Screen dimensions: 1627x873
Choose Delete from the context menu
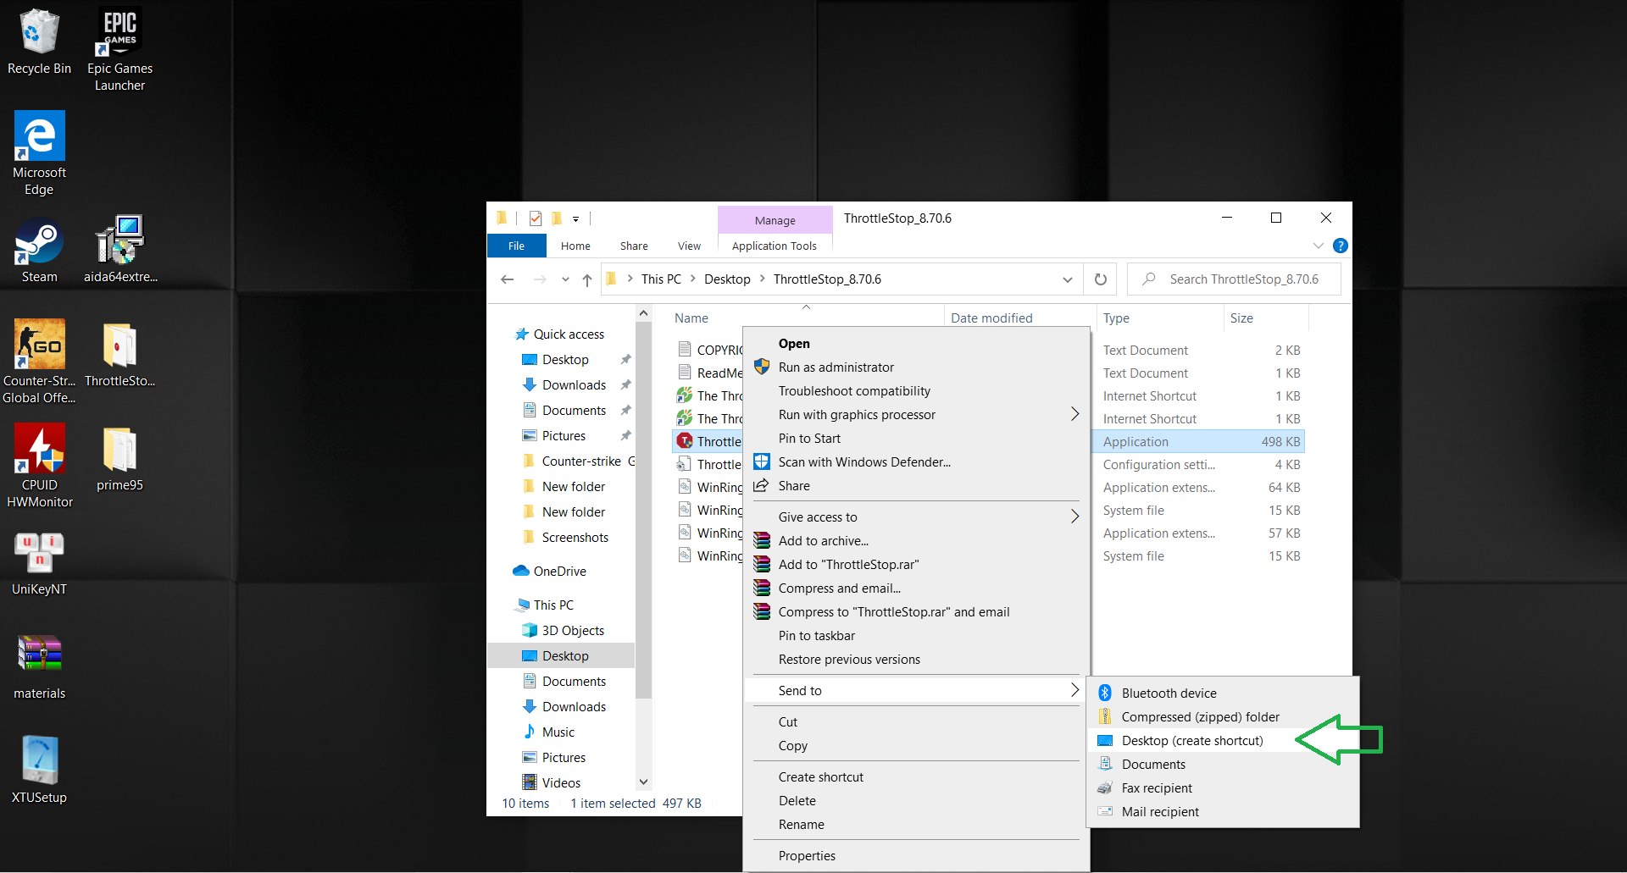pyautogui.click(x=916, y=801)
